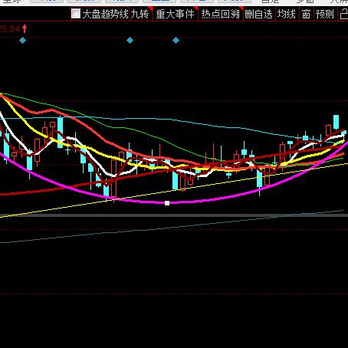Click the lock icon beside 预测
This screenshot has width=348, height=348.
coord(343,14)
